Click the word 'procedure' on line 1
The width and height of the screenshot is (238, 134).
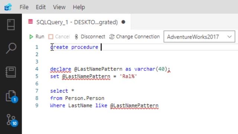[85, 47]
